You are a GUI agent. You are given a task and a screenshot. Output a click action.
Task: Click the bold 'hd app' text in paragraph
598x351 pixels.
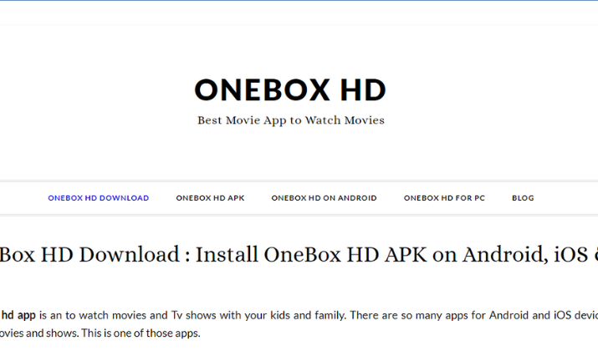tap(18, 316)
